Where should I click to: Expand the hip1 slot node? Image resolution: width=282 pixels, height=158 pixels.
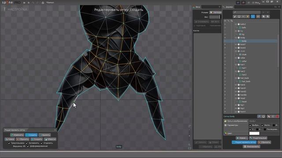(x=236, y=105)
